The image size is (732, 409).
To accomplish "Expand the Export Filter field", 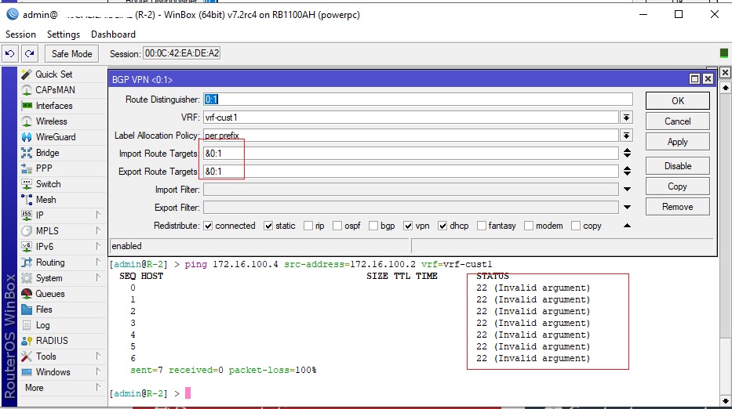I will (627, 207).
